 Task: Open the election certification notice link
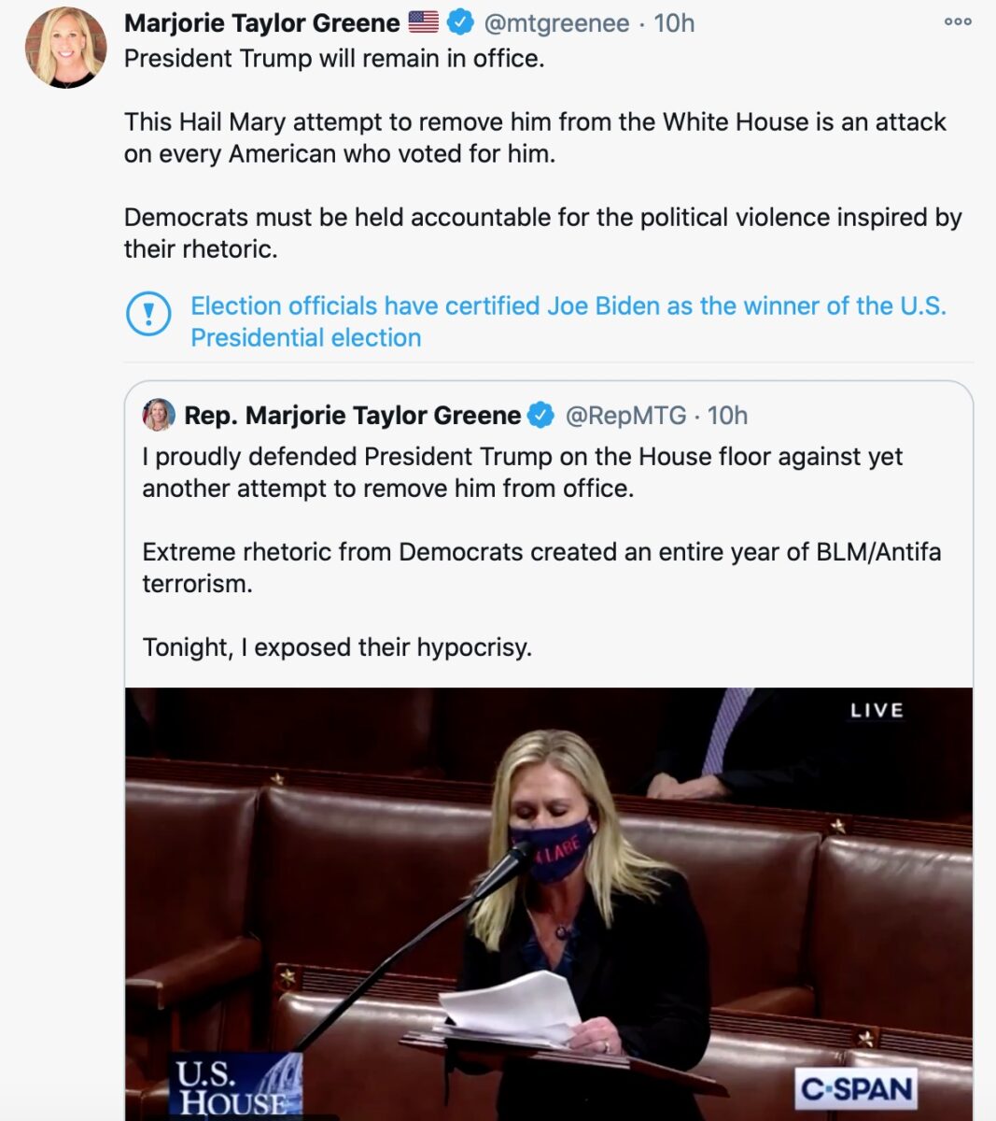pyautogui.click(x=568, y=321)
